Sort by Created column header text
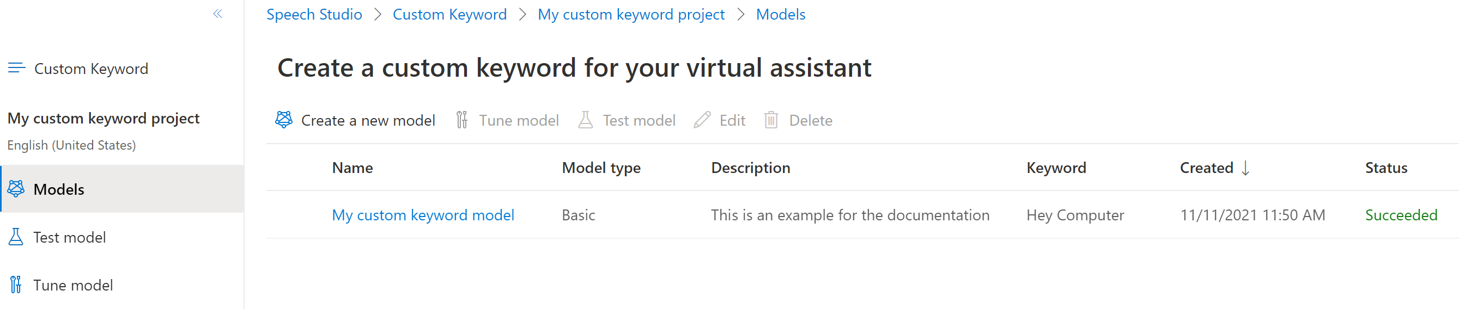 pyautogui.click(x=1206, y=168)
